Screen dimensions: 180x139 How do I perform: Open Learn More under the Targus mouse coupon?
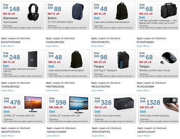click(x=144, y=90)
